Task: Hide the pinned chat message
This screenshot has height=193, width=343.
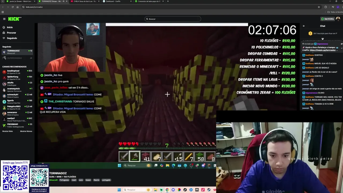Action: click(341, 44)
